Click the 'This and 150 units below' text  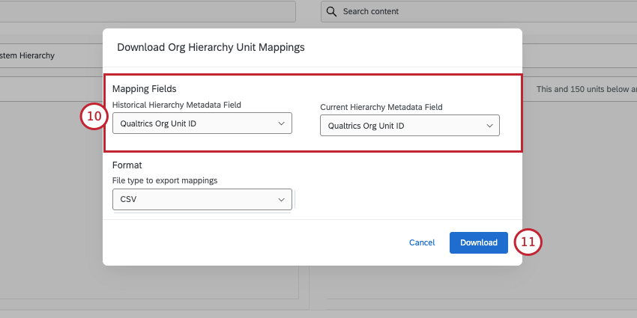pyautogui.click(x=586, y=89)
